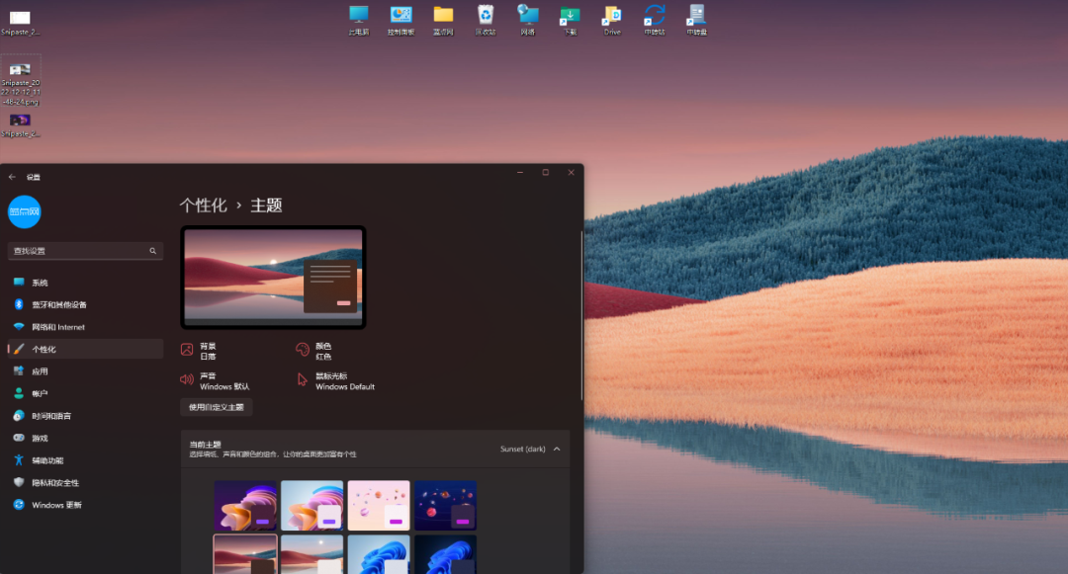The width and height of the screenshot is (1068, 574).
Task: Open 隐私和安全性 shield in the sidebar
Action: click(85, 483)
